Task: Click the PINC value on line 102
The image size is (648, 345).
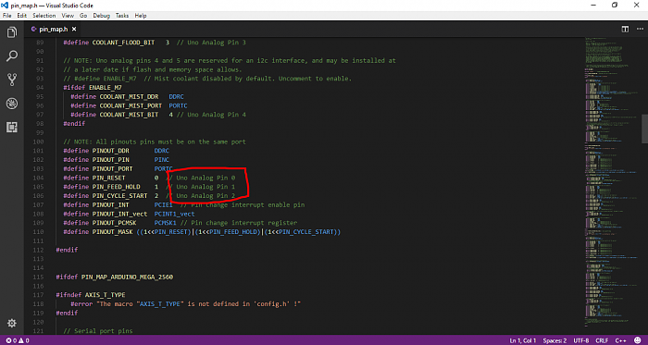Action: [162, 160]
